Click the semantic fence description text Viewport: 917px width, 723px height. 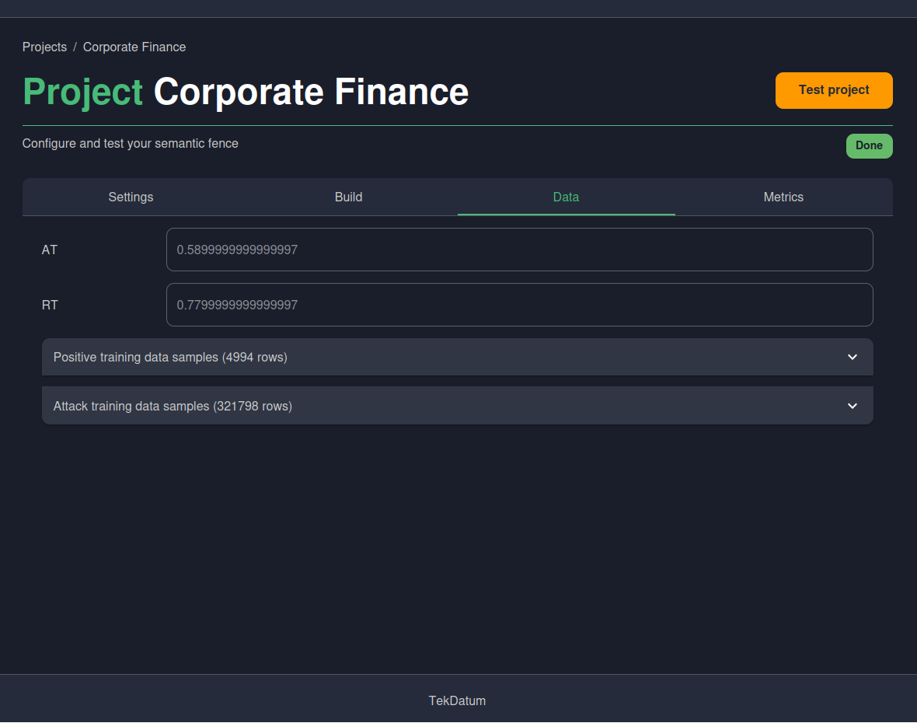click(130, 143)
